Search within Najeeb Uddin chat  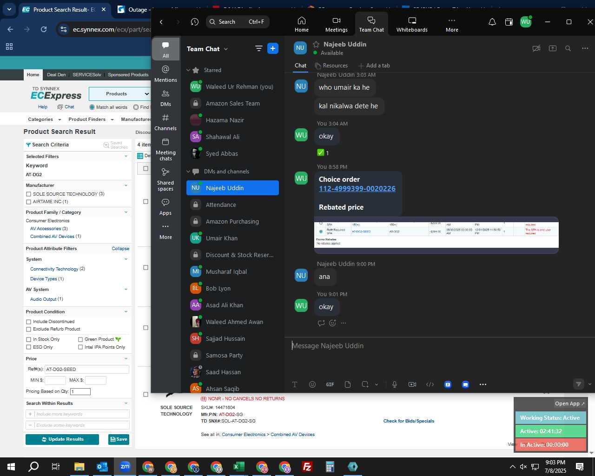pos(568,48)
